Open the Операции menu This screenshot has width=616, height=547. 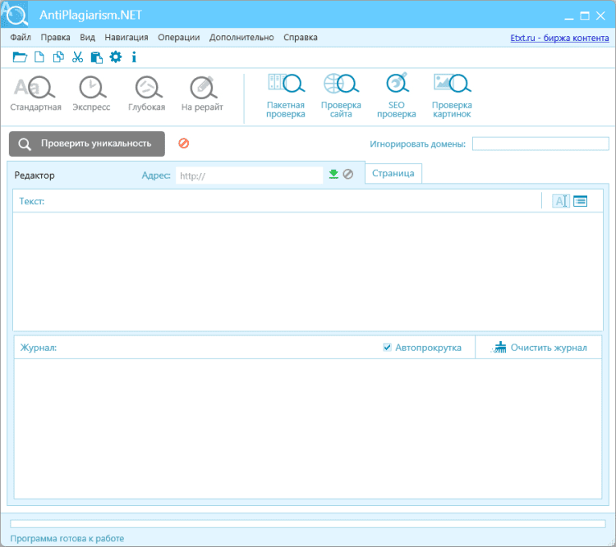click(x=178, y=38)
